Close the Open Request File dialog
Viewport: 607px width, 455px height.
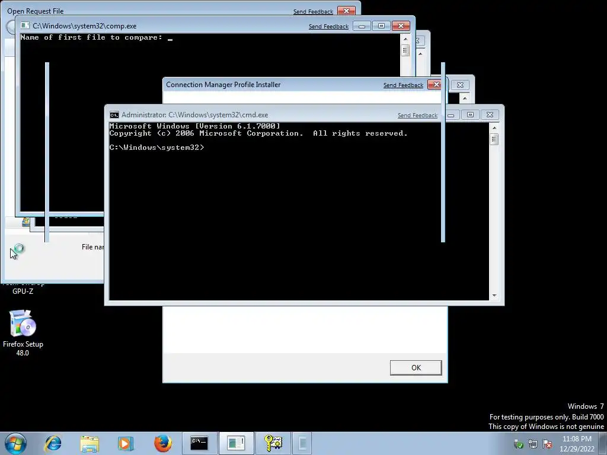(x=346, y=11)
